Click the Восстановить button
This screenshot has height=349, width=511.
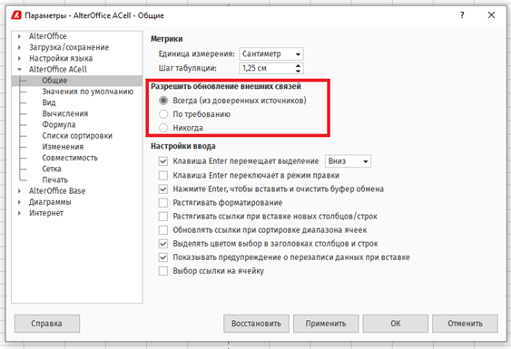click(x=256, y=324)
